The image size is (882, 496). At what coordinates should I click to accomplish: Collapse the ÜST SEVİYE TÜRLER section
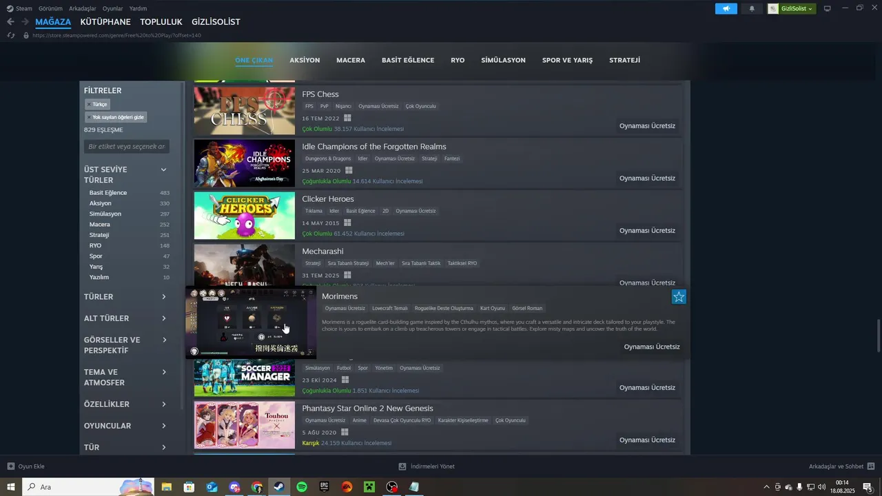point(163,169)
